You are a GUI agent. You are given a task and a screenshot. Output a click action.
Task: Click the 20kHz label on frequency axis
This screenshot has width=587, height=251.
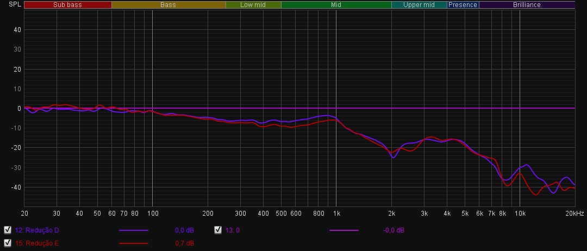click(573, 213)
